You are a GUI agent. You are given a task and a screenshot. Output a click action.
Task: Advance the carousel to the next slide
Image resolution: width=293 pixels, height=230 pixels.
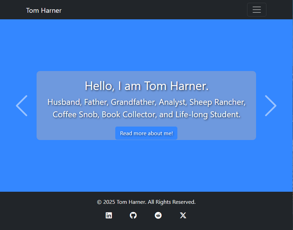point(271,106)
